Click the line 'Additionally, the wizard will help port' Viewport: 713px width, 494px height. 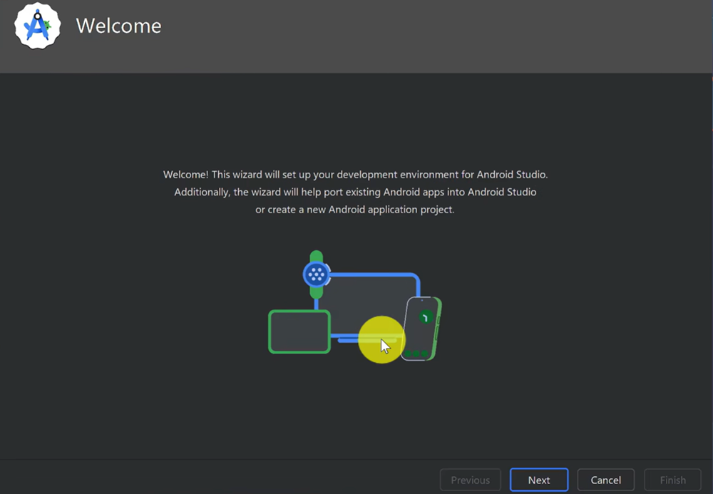point(355,192)
